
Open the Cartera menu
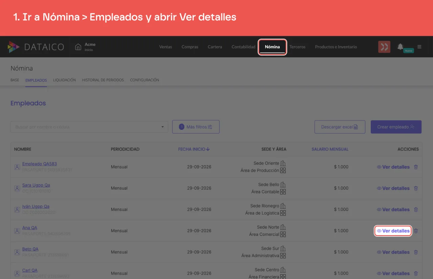coord(215,47)
